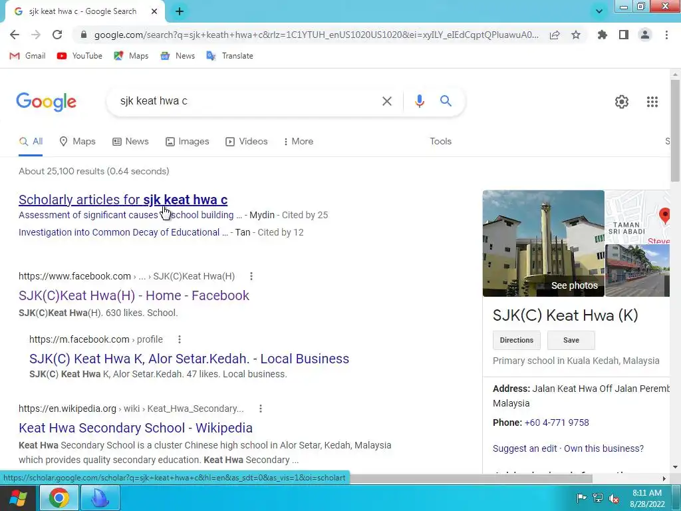Open News bookmark in bookmarks bar

coord(177,56)
